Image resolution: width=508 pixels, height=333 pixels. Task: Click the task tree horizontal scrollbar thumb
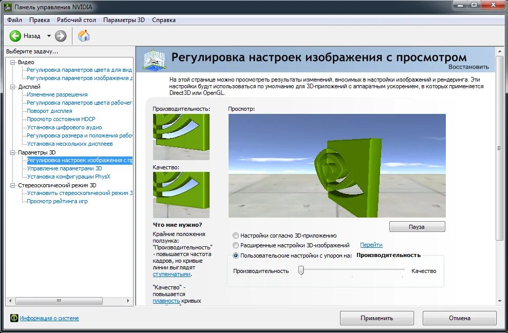pos(59,301)
